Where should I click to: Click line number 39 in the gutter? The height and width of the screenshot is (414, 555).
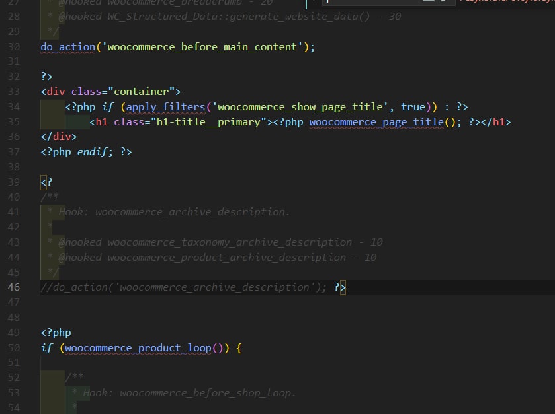(14, 182)
